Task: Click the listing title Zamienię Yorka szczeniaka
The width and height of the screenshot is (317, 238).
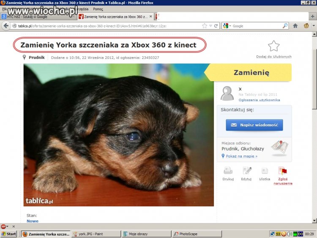Action: click(108, 45)
